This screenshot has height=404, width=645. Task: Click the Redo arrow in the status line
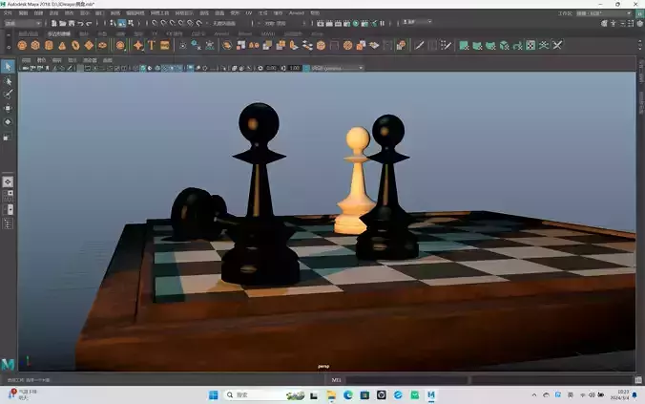89,24
